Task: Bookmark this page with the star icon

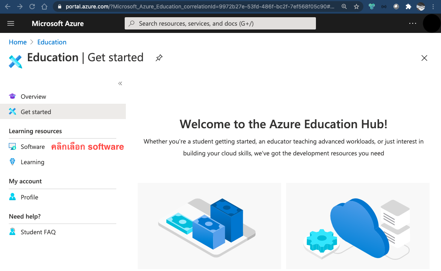Action: pyautogui.click(x=356, y=7)
